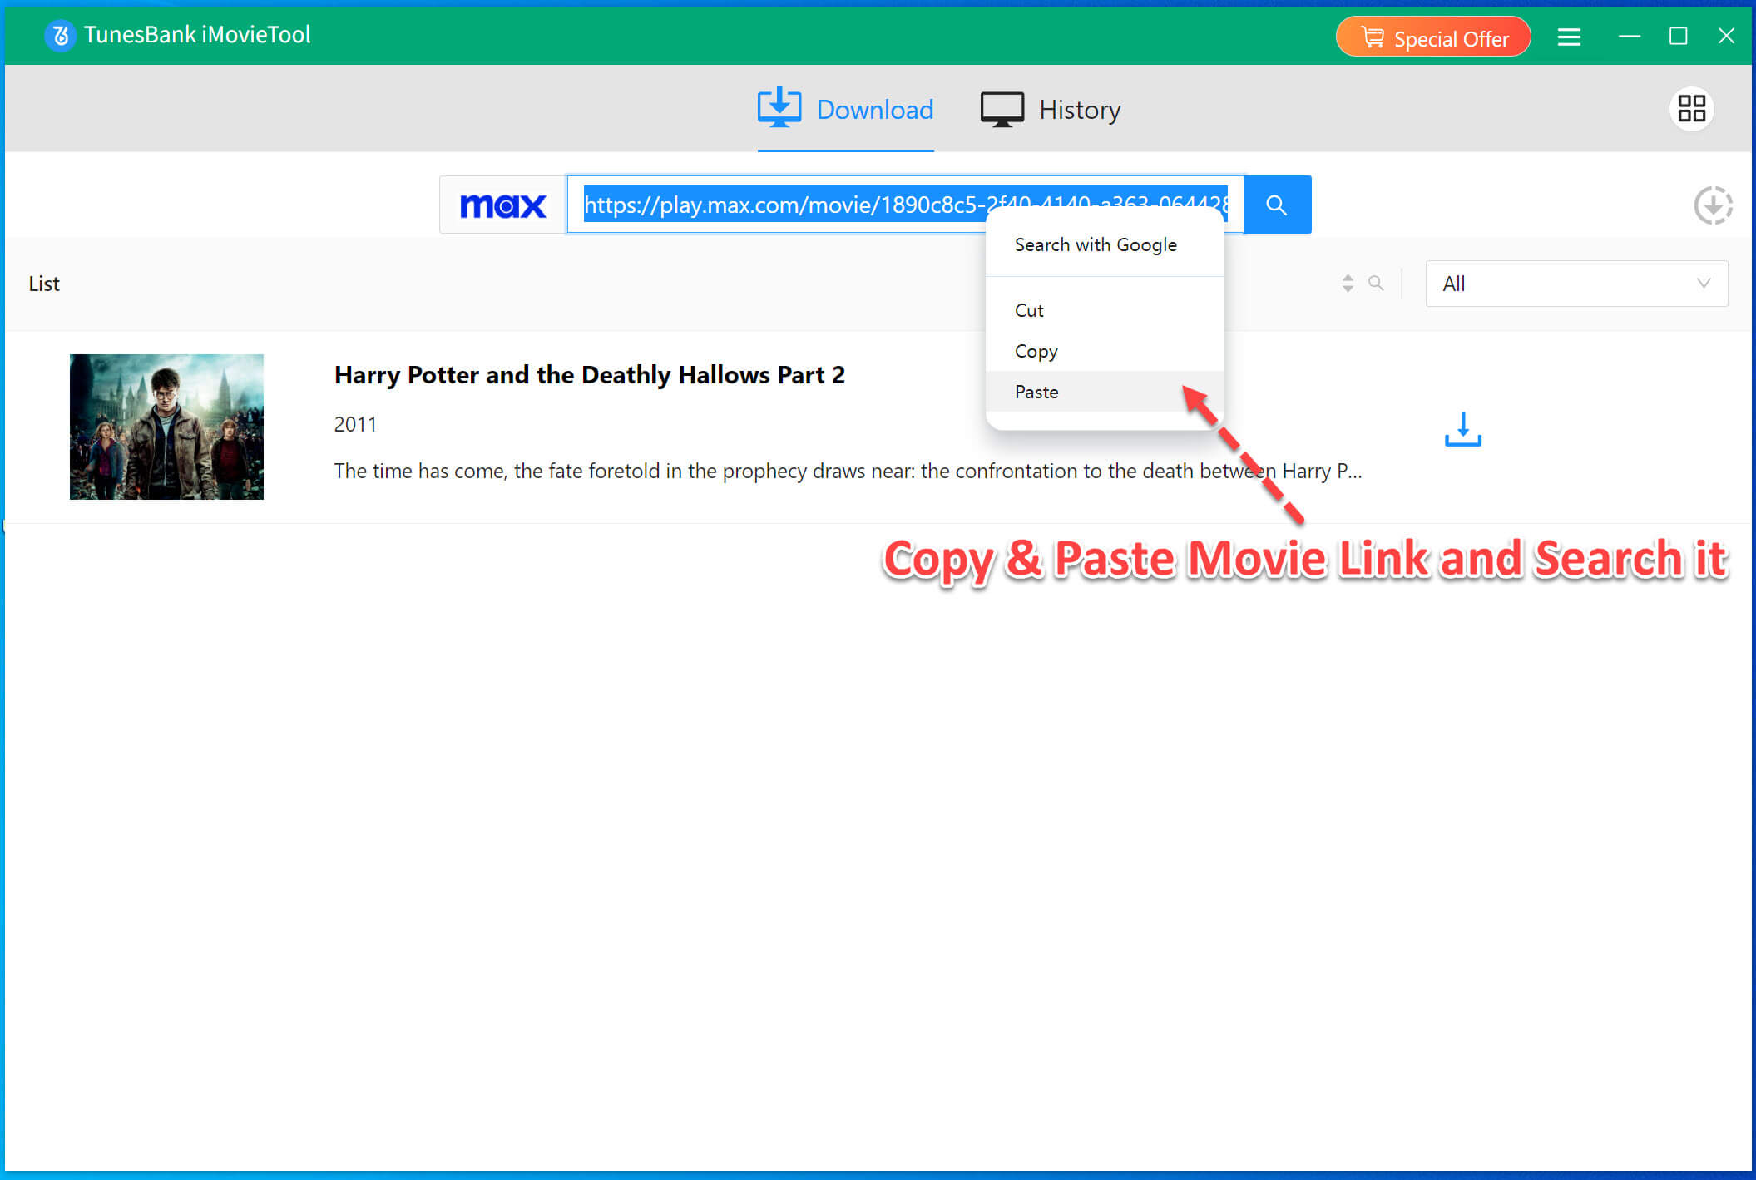Image resolution: width=1756 pixels, height=1180 pixels.
Task: Click the small list search icon
Action: (x=1376, y=284)
